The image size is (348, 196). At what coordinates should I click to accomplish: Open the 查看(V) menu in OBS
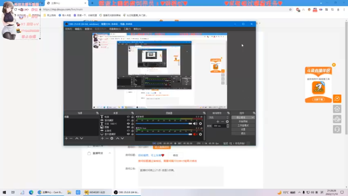click(88, 29)
